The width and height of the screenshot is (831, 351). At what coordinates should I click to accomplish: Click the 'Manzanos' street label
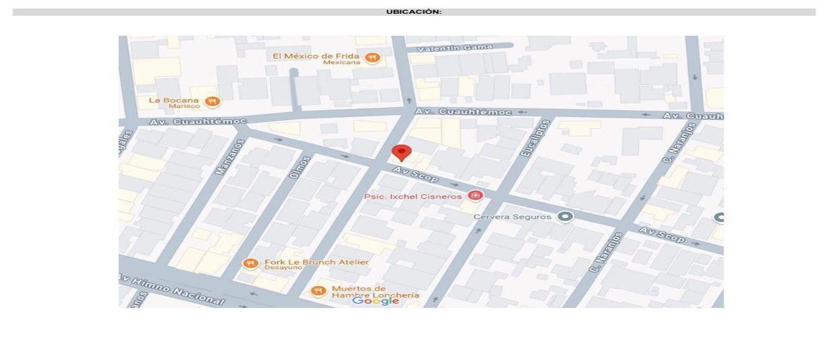click(x=231, y=157)
